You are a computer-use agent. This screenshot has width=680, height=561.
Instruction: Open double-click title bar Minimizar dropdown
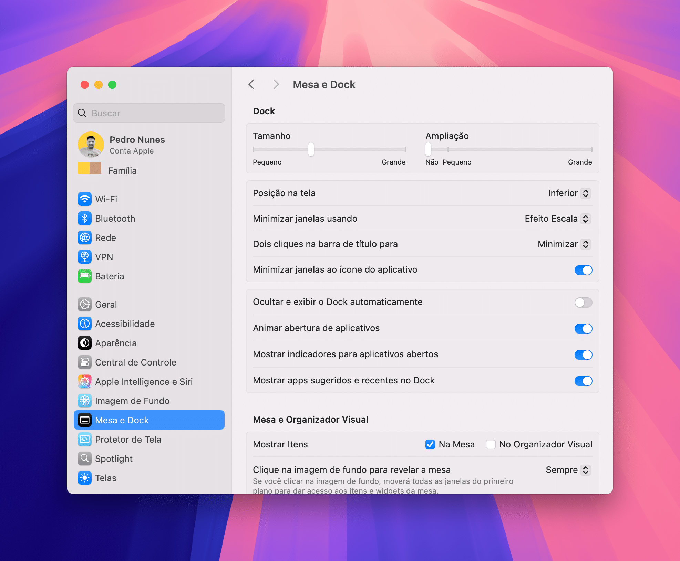[x=564, y=244]
